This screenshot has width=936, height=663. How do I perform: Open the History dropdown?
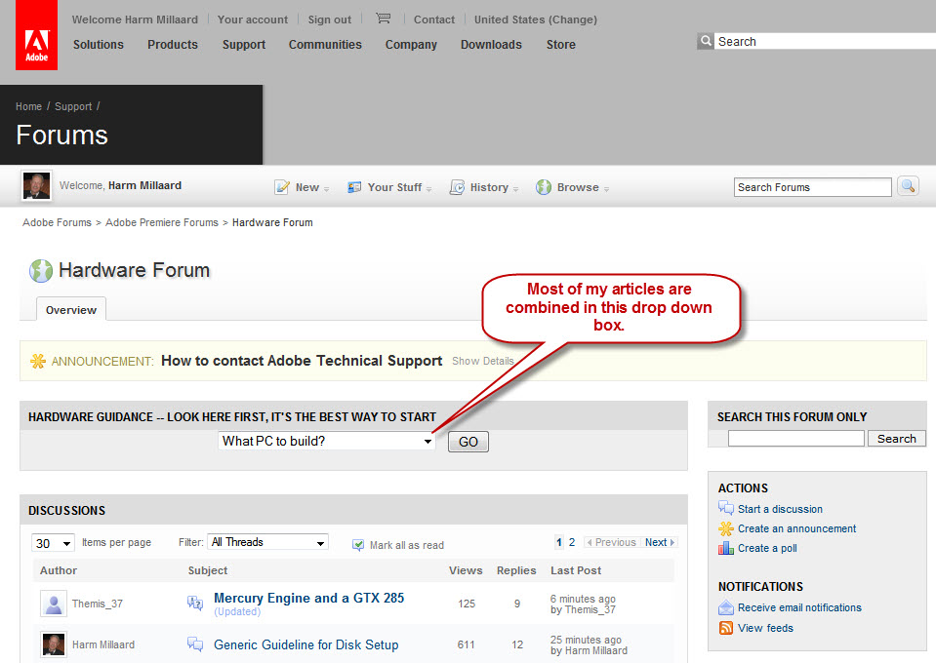tap(484, 187)
